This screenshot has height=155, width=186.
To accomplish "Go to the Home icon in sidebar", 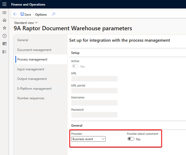I will point(4,20).
